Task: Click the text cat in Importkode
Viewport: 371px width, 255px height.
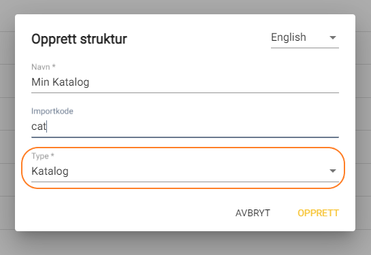Action: (39, 126)
